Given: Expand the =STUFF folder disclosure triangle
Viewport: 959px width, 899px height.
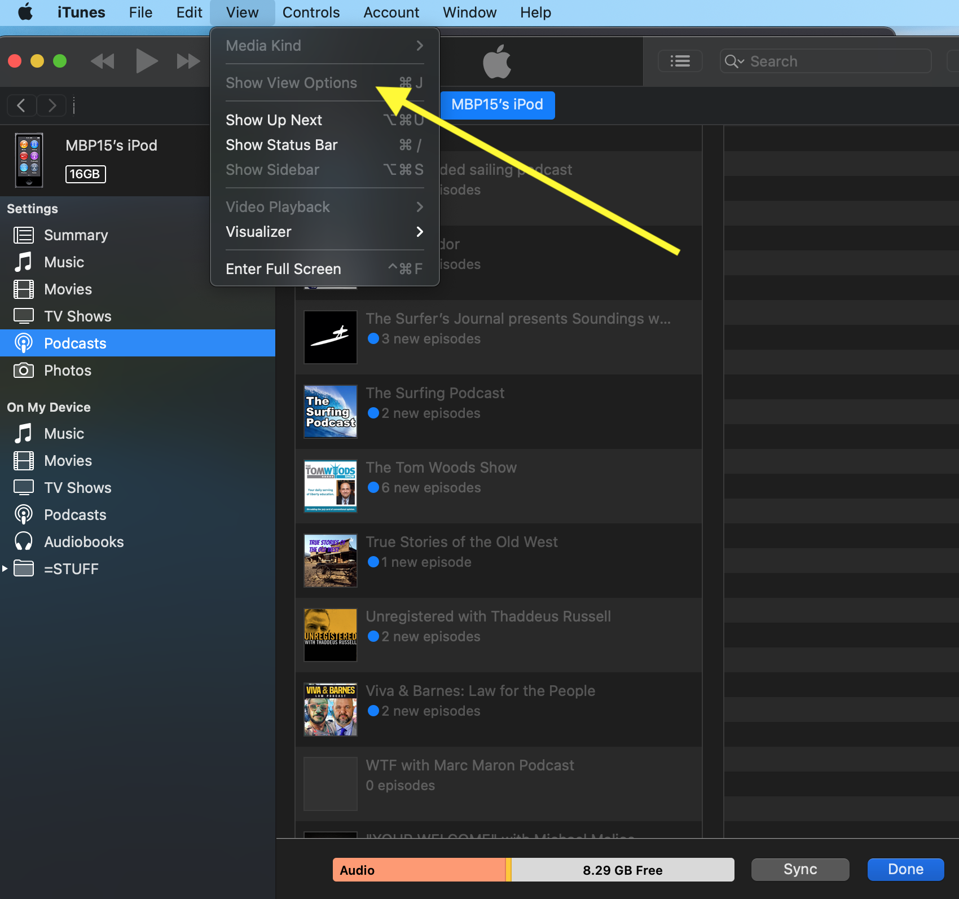Looking at the screenshot, I should [x=5, y=569].
